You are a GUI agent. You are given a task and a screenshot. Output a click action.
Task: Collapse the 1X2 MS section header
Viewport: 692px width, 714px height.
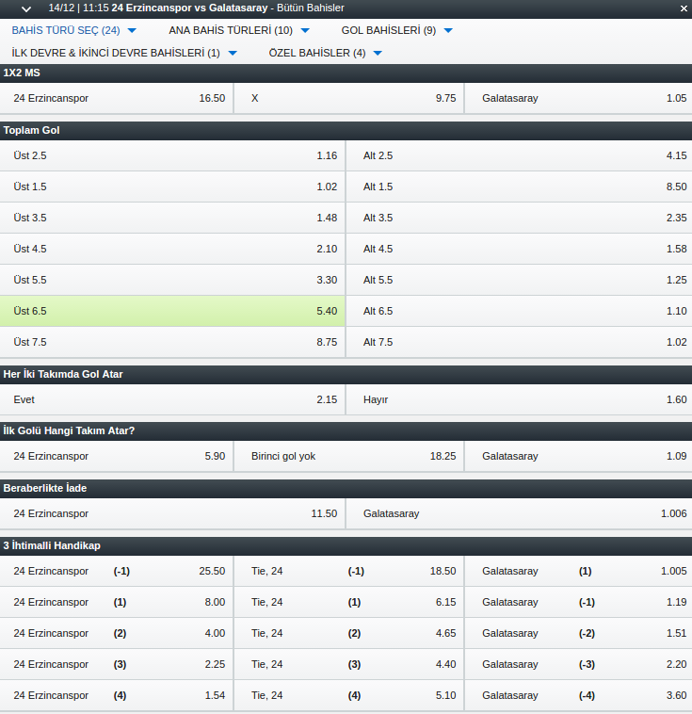346,73
